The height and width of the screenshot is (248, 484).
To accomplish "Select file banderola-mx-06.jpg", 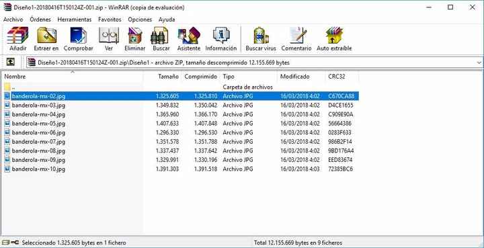I will [x=38, y=132].
